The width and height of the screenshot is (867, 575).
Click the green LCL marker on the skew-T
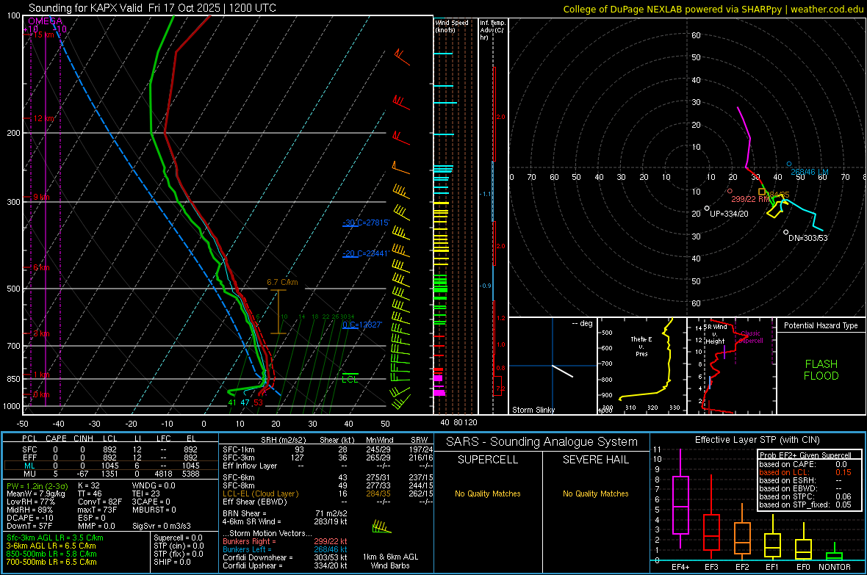point(350,379)
